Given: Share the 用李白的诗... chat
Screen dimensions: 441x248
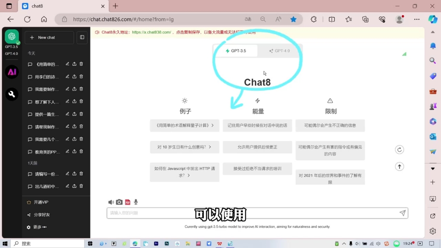Looking at the screenshot, I should (74, 77).
